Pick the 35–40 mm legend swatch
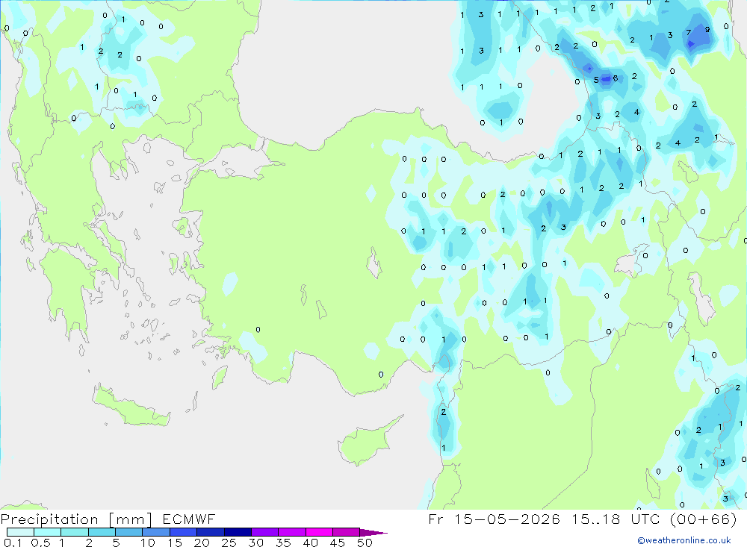The height and width of the screenshot is (547, 747). click(x=292, y=532)
